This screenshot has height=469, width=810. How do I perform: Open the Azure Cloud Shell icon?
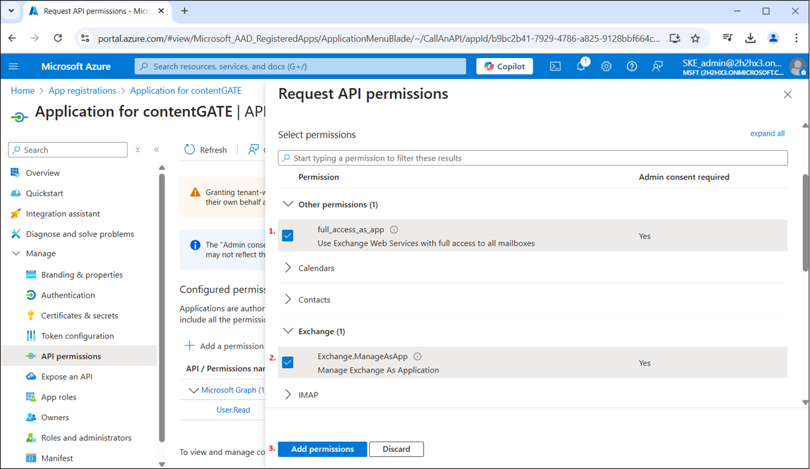(556, 66)
